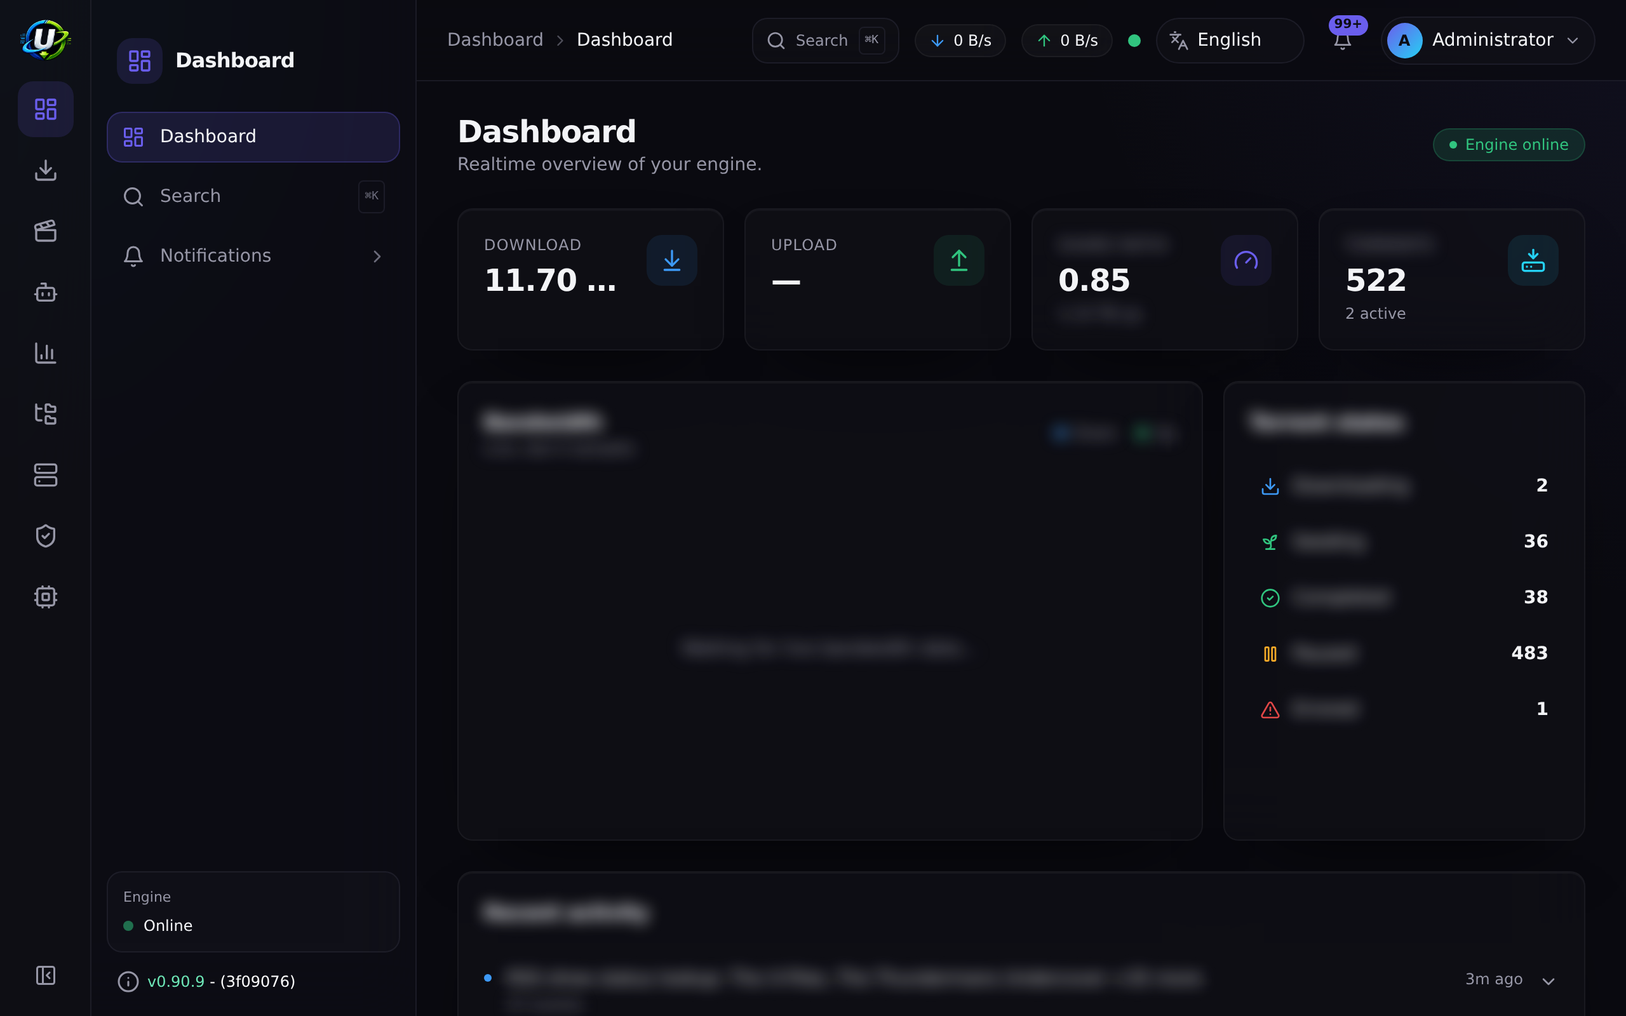Click the pause bars icon in the row showing 483
Image resolution: width=1626 pixels, height=1016 pixels.
point(1270,653)
